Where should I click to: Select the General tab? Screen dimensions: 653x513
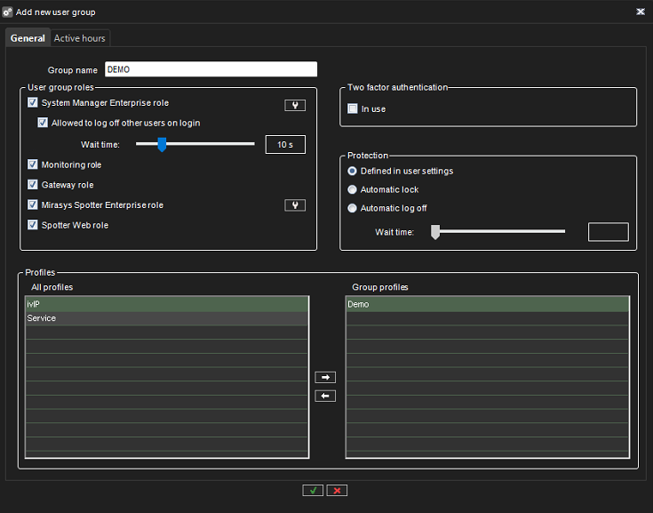point(28,38)
